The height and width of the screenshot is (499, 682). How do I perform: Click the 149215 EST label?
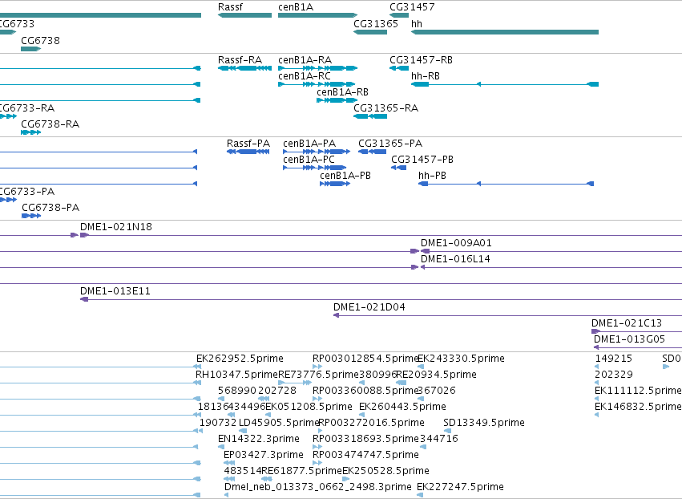tap(613, 359)
